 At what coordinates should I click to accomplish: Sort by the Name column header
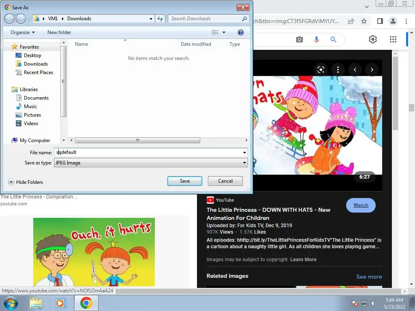pos(81,44)
